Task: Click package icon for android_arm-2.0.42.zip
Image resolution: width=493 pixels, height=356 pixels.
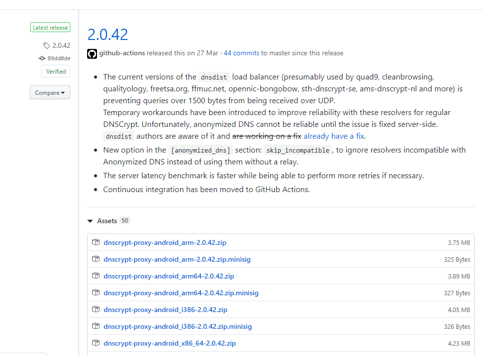Action: tap(96, 242)
